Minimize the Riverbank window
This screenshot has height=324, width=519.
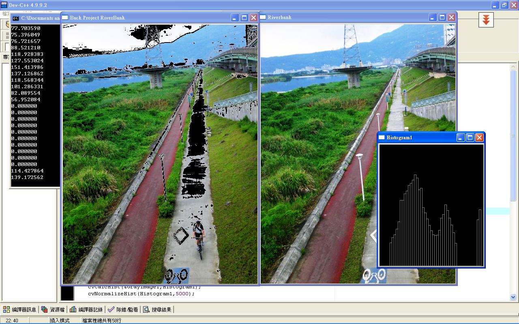point(433,17)
